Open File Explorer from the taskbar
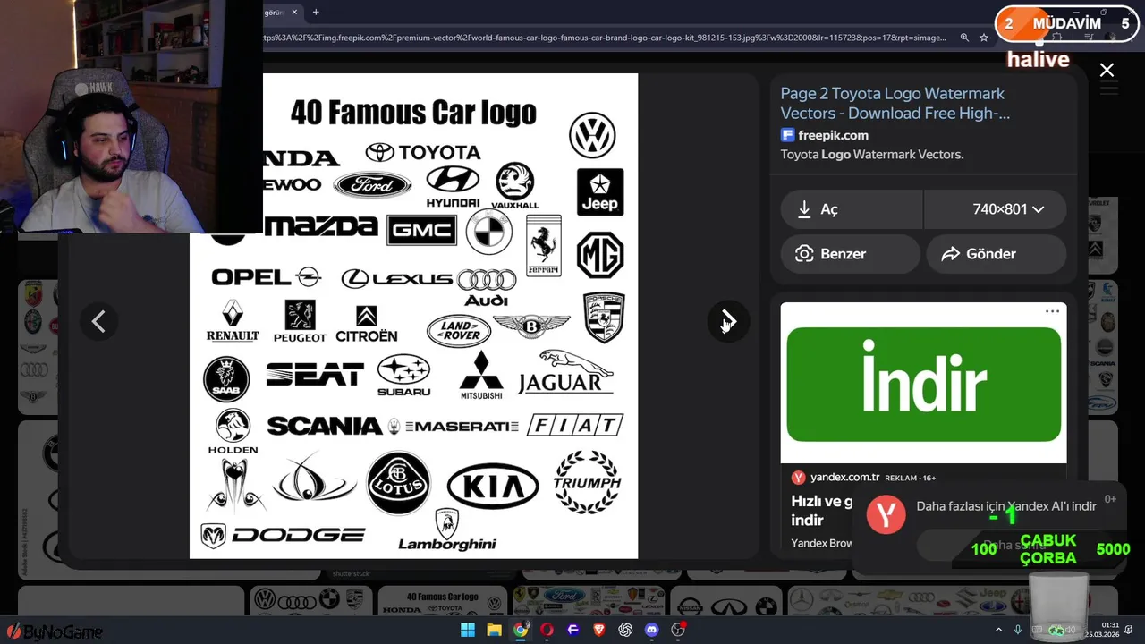 pyautogui.click(x=494, y=630)
